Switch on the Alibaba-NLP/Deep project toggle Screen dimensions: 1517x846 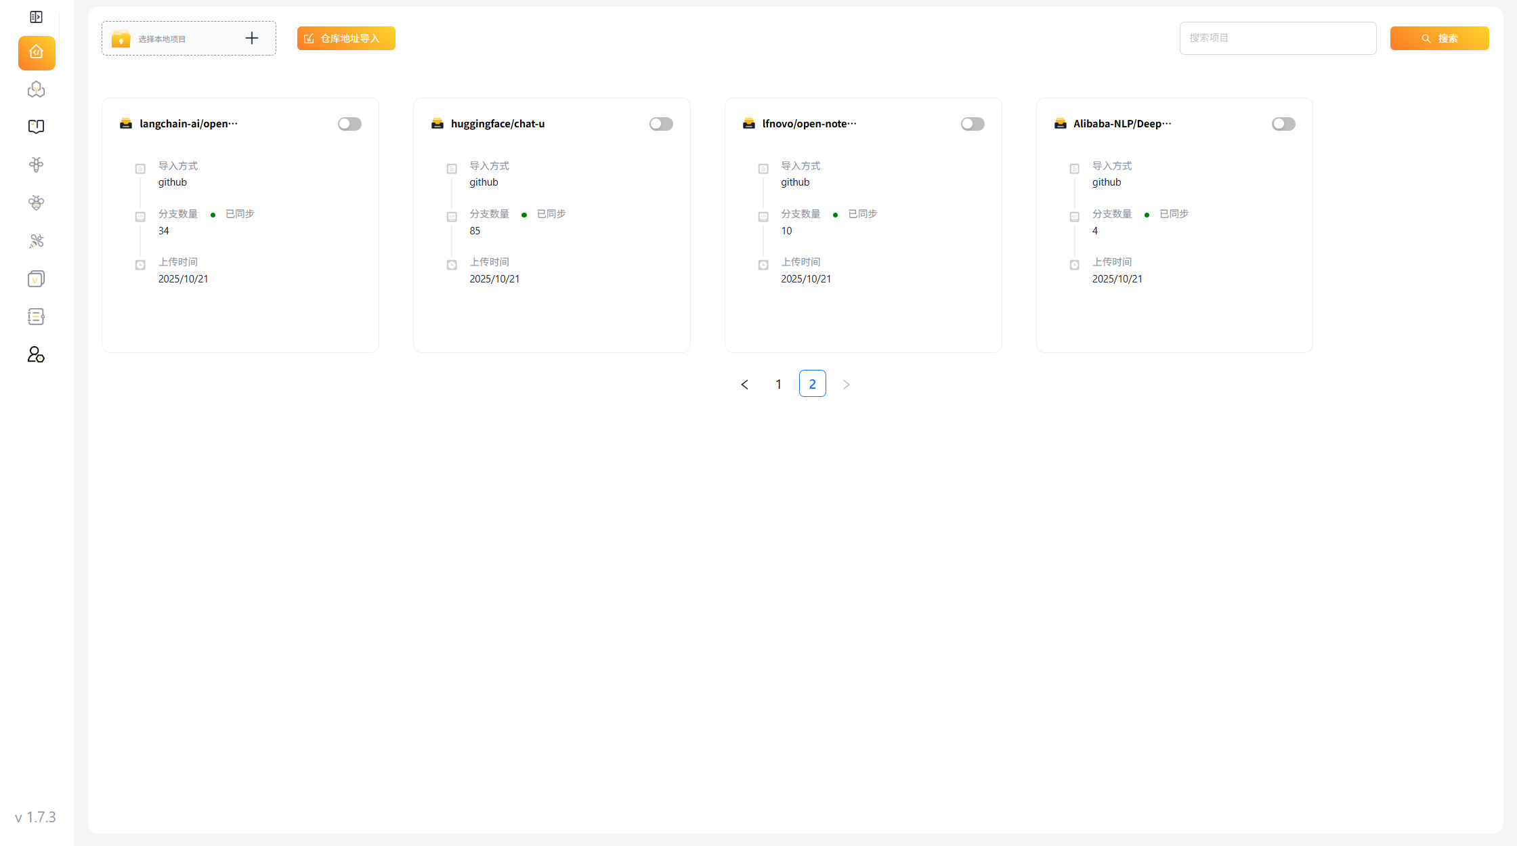(1283, 124)
